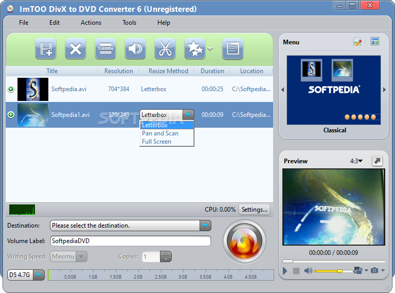The height and width of the screenshot is (293, 395).
Task: Click the Volume Label input field
Action: (131, 241)
